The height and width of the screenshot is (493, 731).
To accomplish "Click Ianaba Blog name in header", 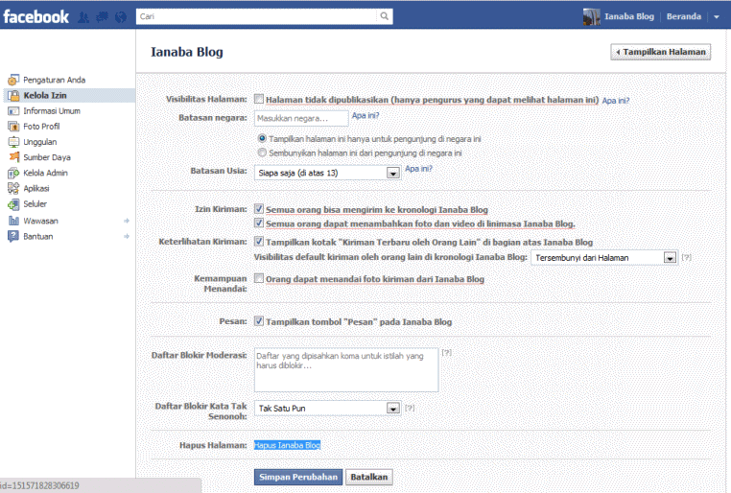I will pyautogui.click(x=629, y=16).
